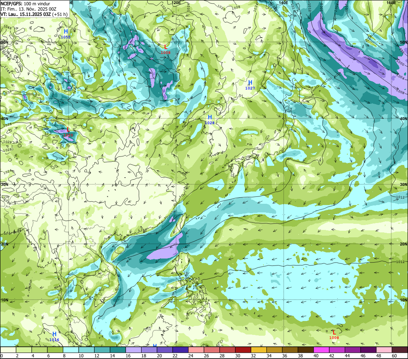
Task: Click the 20N latitude label on right edge
Action: coord(404,244)
